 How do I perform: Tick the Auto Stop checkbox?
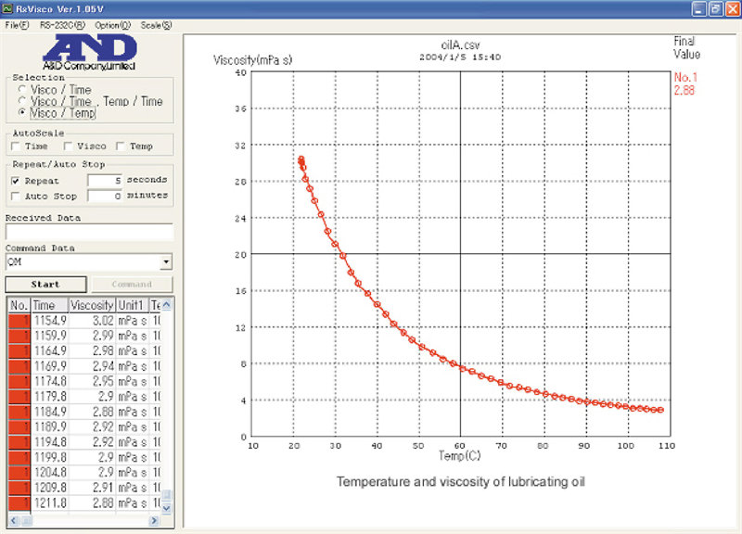click(15, 197)
